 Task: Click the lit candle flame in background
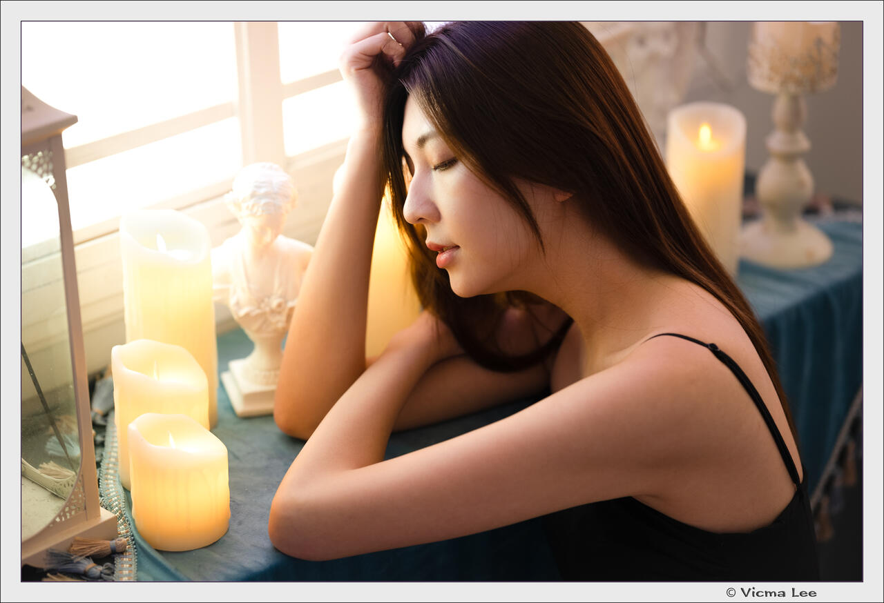[x=704, y=135]
